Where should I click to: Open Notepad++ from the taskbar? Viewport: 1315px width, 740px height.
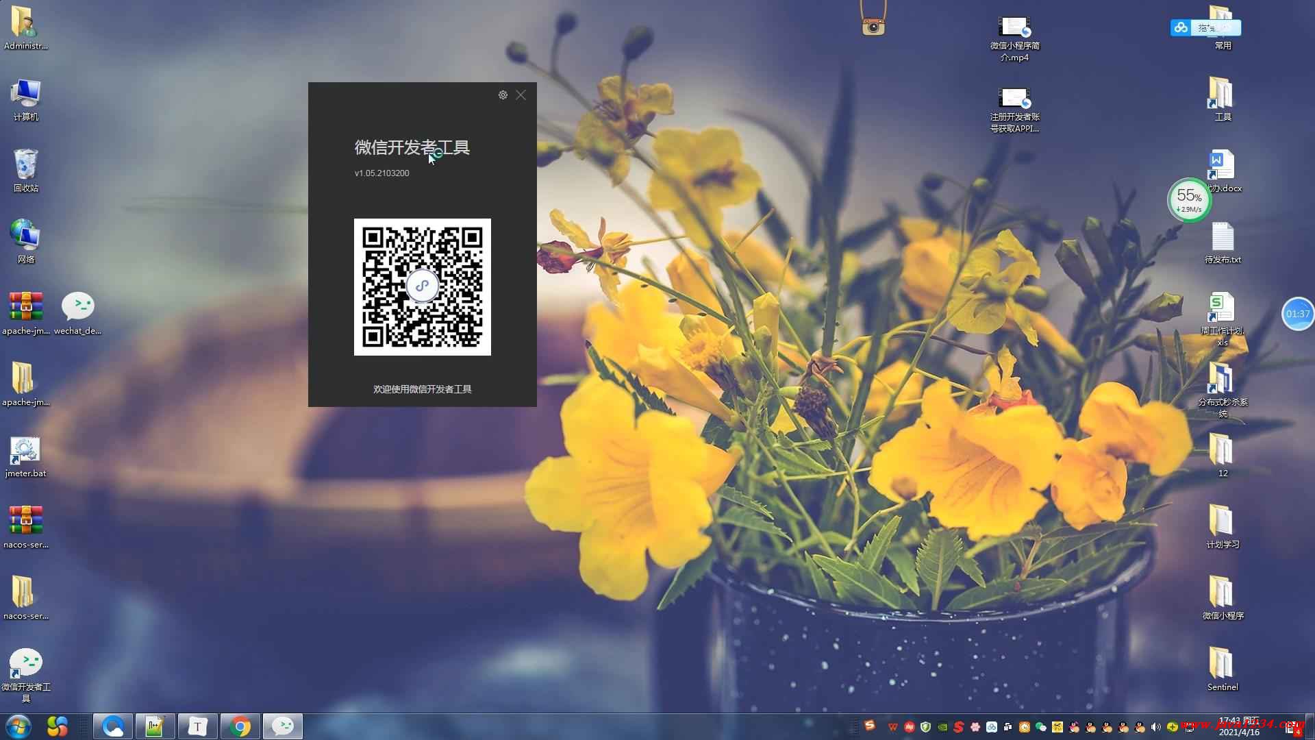(155, 726)
